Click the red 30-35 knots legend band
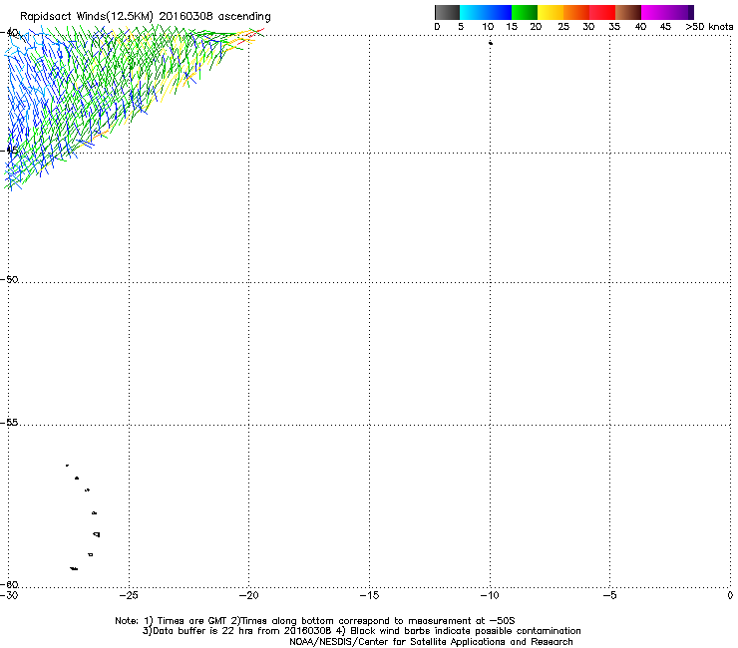This screenshot has height=648, width=738. pyautogui.click(x=602, y=12)
